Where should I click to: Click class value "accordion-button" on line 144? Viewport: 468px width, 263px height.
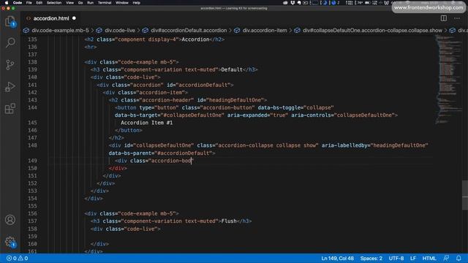pos(227,107)
